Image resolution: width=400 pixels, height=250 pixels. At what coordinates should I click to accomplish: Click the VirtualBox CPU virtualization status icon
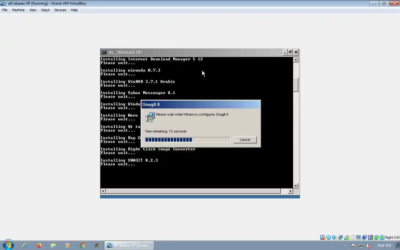coord(370,237)
